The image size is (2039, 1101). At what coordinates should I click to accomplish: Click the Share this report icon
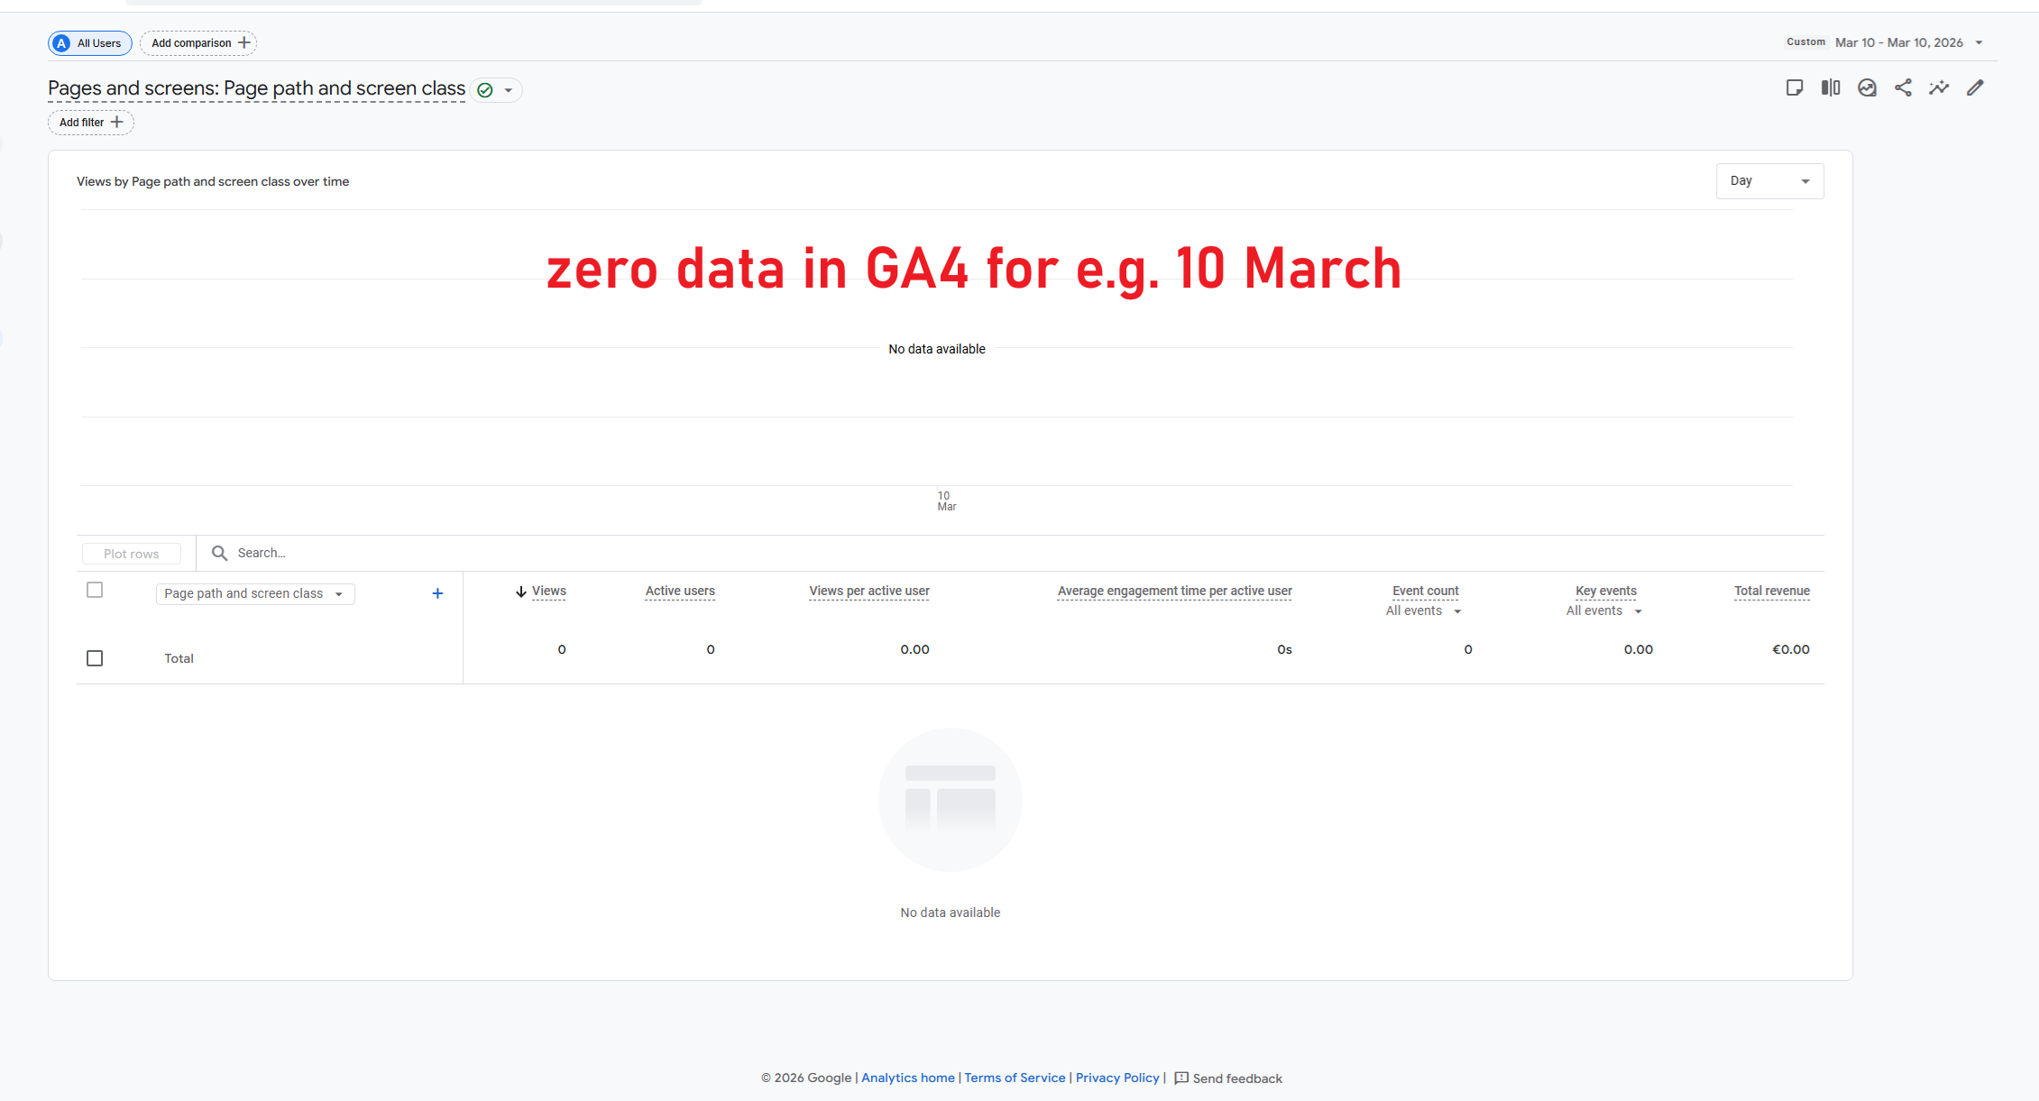[1903, 87]
